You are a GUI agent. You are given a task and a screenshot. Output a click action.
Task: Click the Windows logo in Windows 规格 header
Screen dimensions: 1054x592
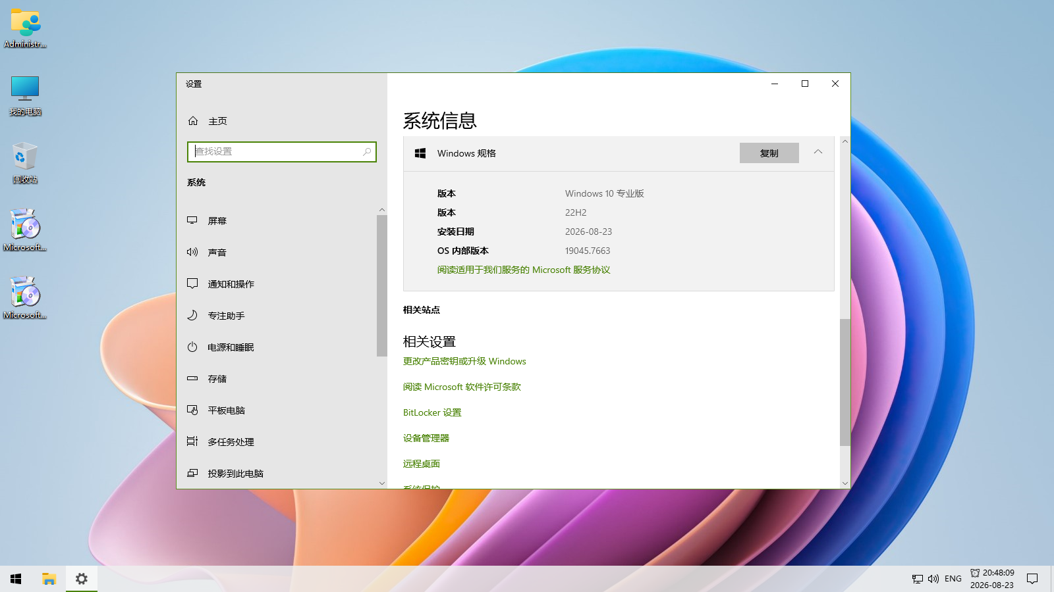[x=420, y=153]
